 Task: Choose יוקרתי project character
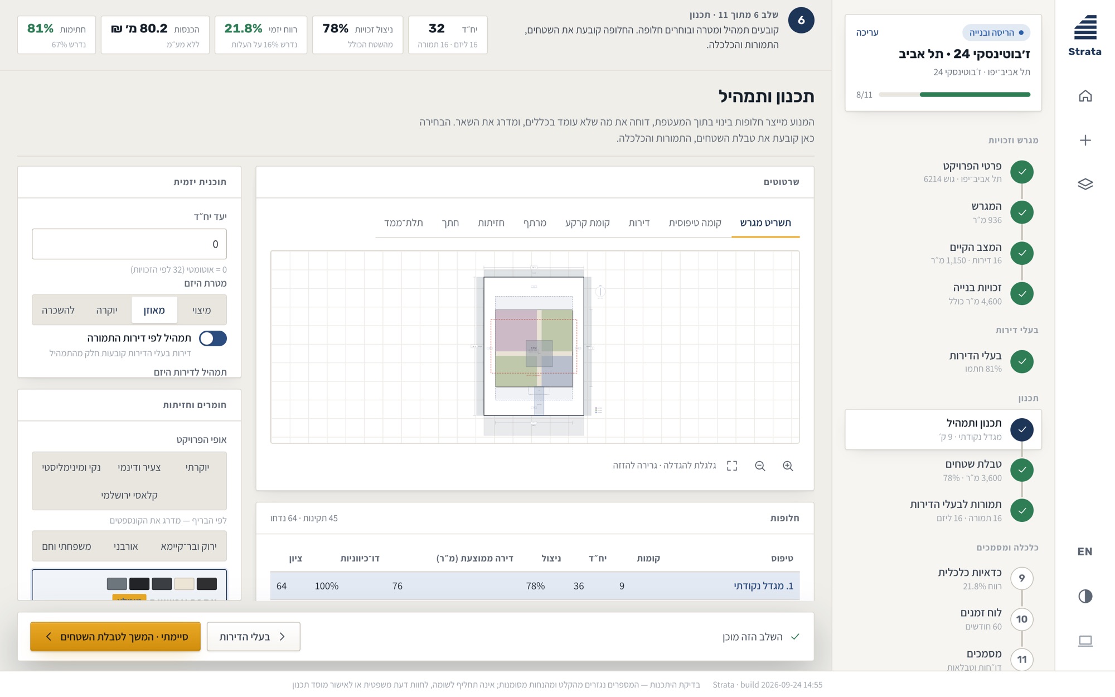coord(197,467)
